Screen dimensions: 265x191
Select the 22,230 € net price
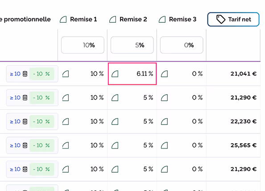coord(244,121)
